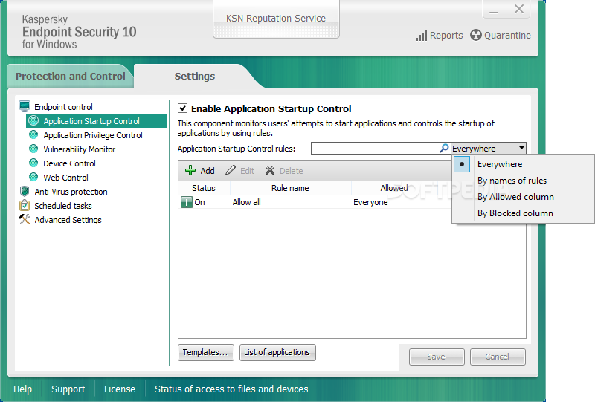The height and width of the screenshot is (402, 595).
Task: Focus the rules search input field
Action: tap(375, 149)
